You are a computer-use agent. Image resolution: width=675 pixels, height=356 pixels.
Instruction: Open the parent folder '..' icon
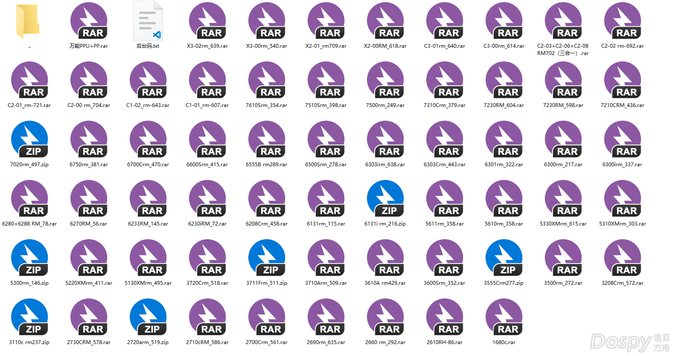(28, 21)
